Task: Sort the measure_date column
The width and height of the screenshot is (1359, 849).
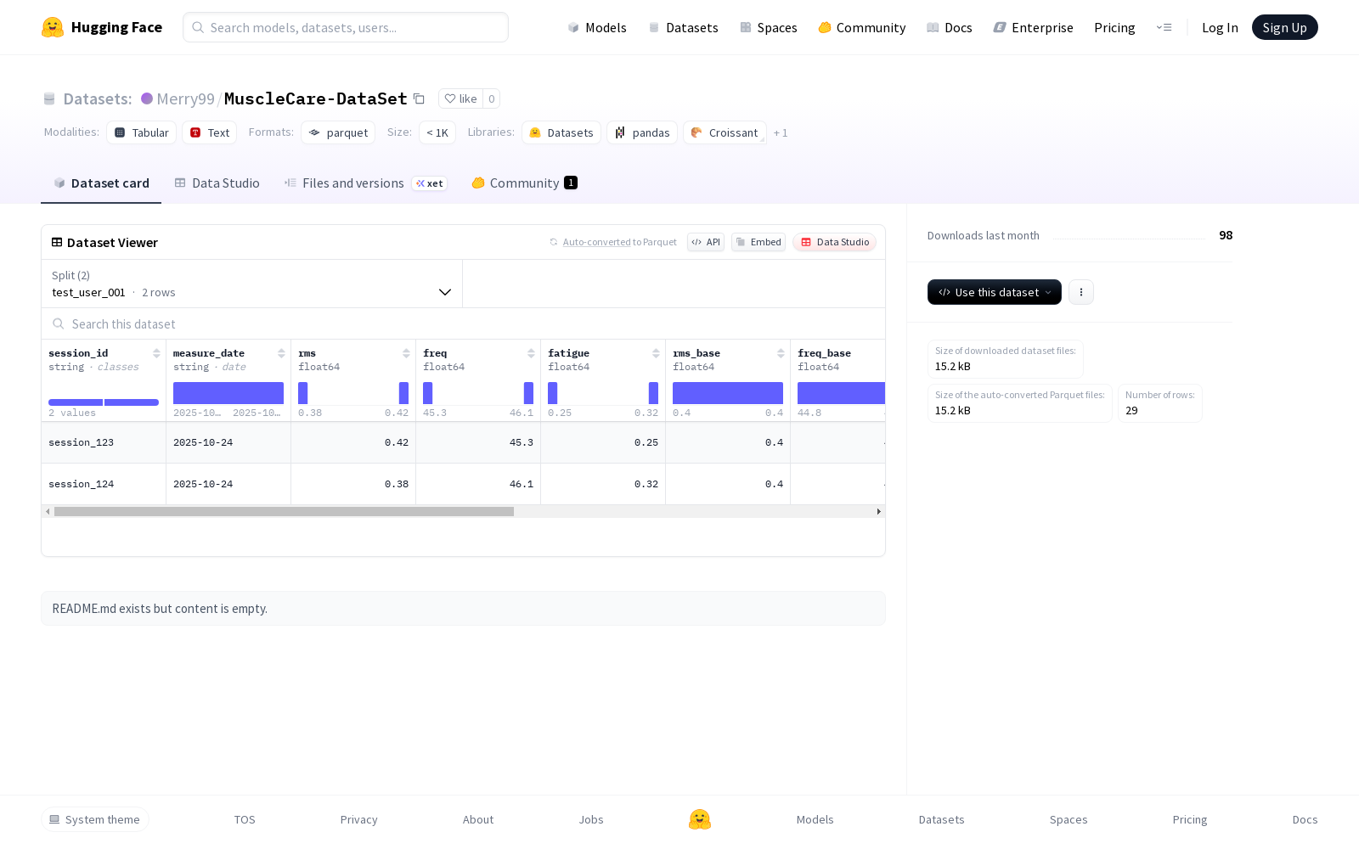Action: 281,353
